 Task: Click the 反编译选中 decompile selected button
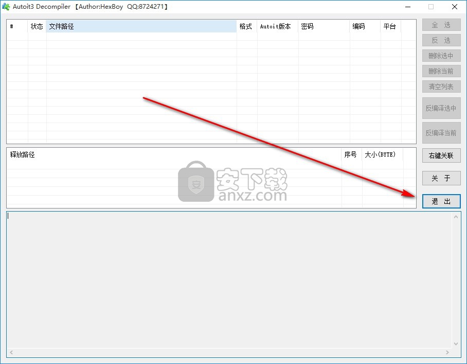pos(441,108)
